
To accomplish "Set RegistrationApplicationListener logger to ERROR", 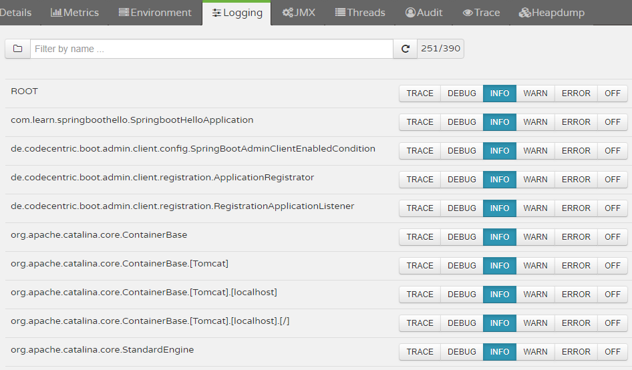I will 576,208.
